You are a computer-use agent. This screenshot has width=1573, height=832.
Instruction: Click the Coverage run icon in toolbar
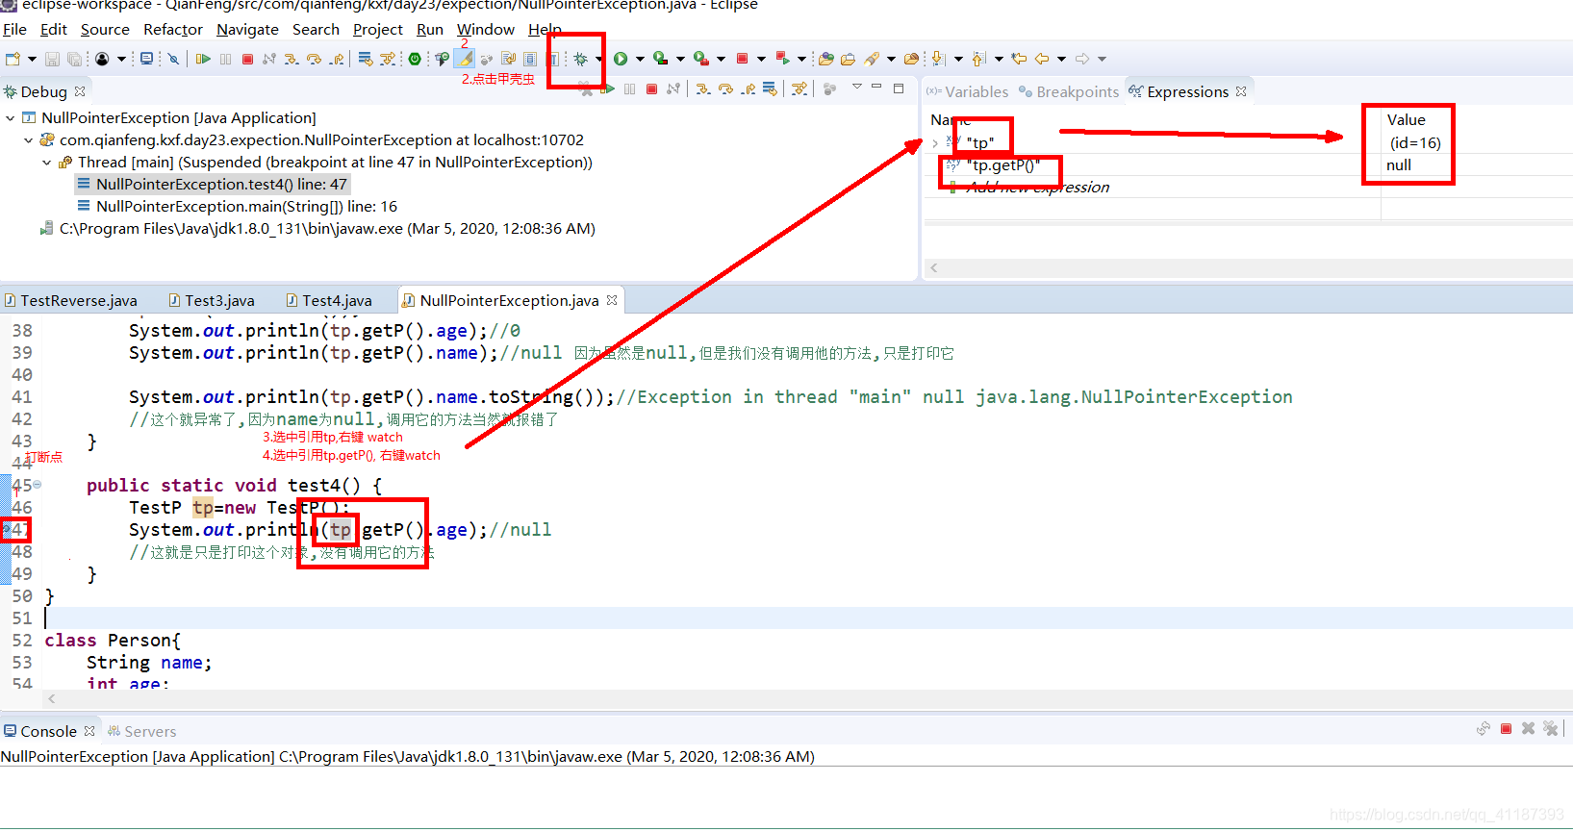[660, 59]
